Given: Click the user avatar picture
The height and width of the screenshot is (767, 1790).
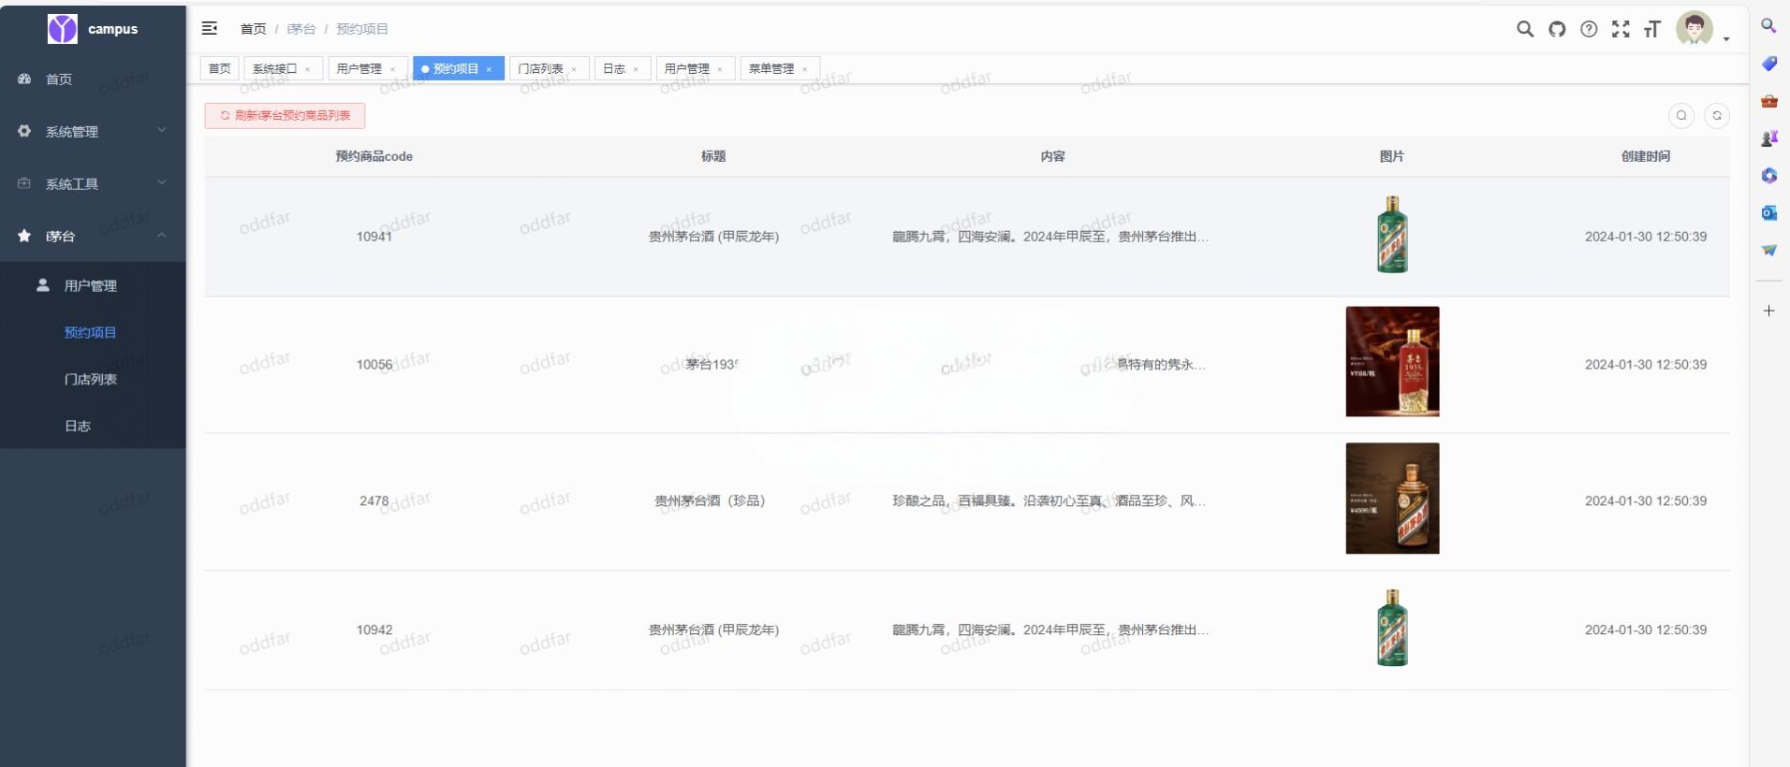Looking at the screenshot, I should pyautogui.click(x=1695, y=29).
